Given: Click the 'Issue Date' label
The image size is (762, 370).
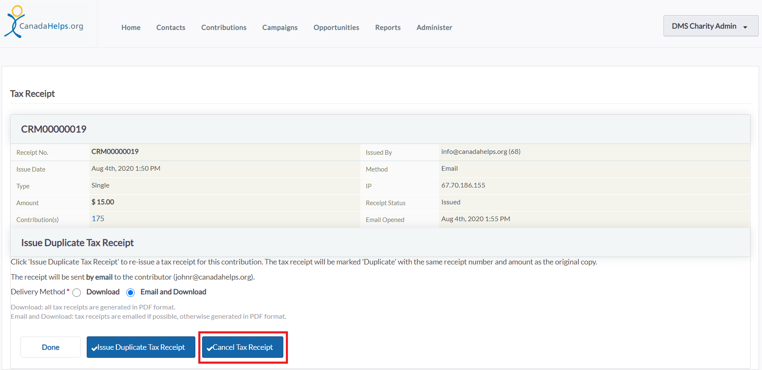Looking at the screenshot, I should click(31, 169).
